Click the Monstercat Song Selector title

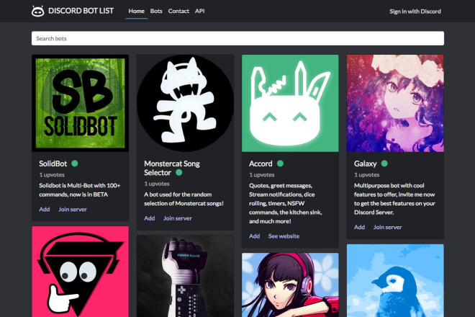pos(172,168)
